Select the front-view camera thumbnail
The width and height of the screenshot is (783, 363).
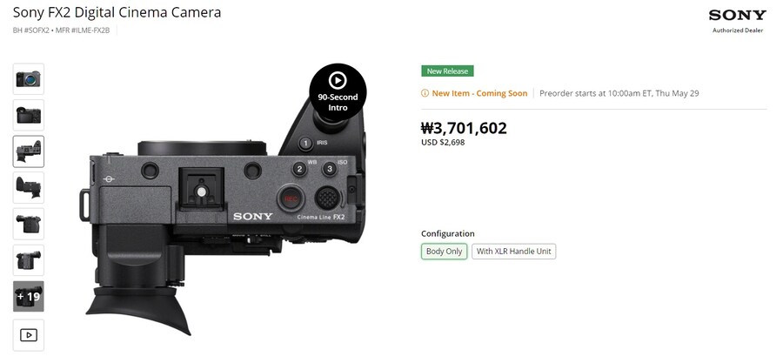[29, 79]
